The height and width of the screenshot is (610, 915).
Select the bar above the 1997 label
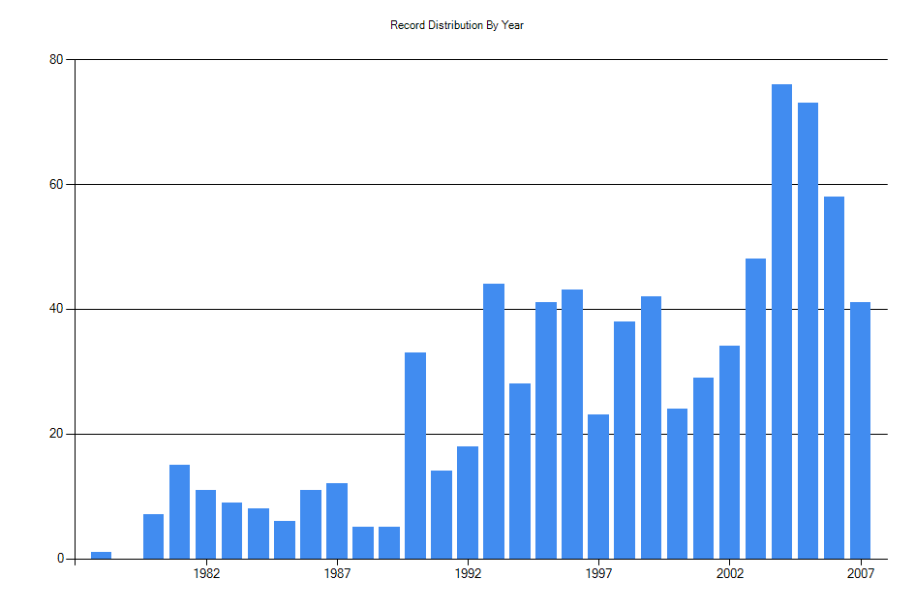(x=598, y=487)
